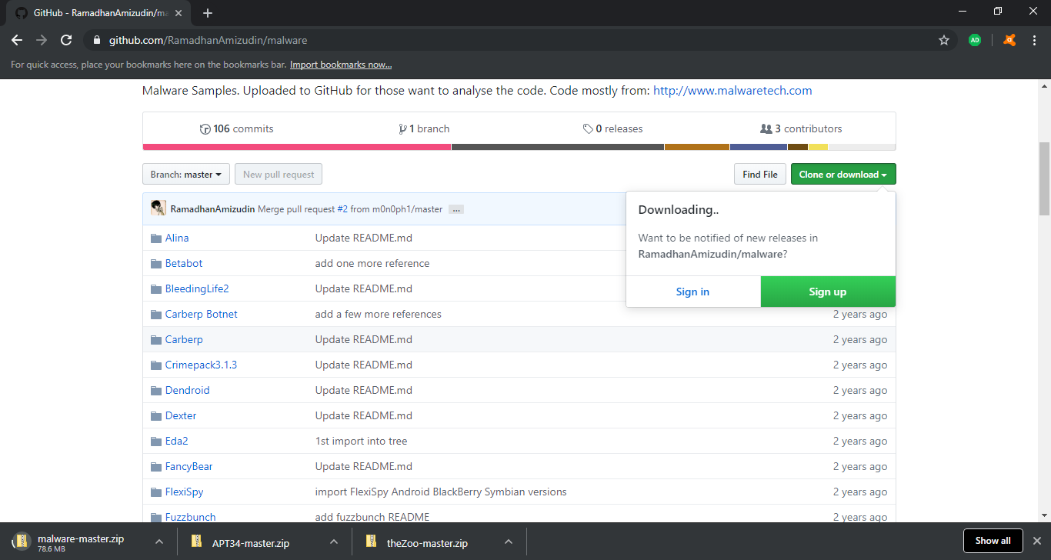Click the browser back arrow
The height and width of the screenshot is (560, 1051).
click(x=17, y=40)
